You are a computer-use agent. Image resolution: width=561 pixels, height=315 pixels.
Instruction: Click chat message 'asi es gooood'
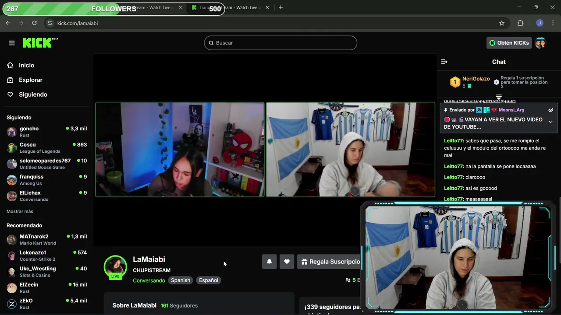click(x=470, y=188)
